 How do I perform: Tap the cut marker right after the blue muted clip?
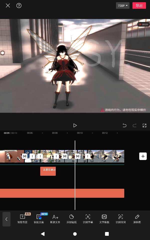(32, 156)
